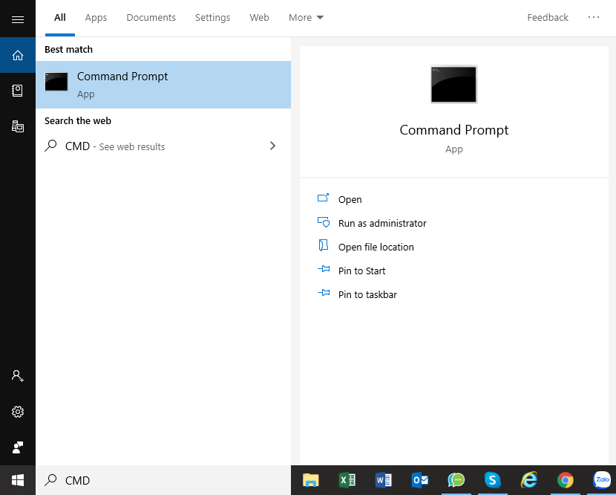Open Skype from the taskbar
The width and height of the screenshot is (616, 495).
[x=492, y=480]
